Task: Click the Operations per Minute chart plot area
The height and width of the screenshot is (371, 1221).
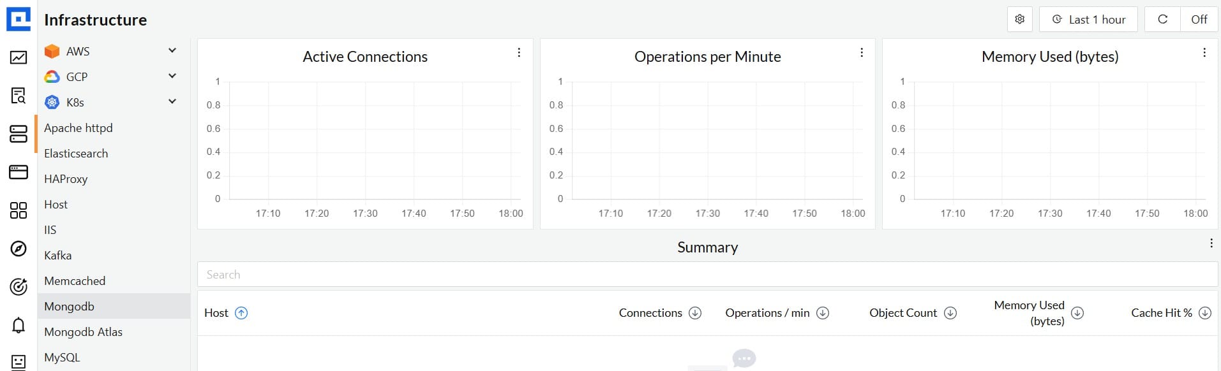Action: (718, 140)
